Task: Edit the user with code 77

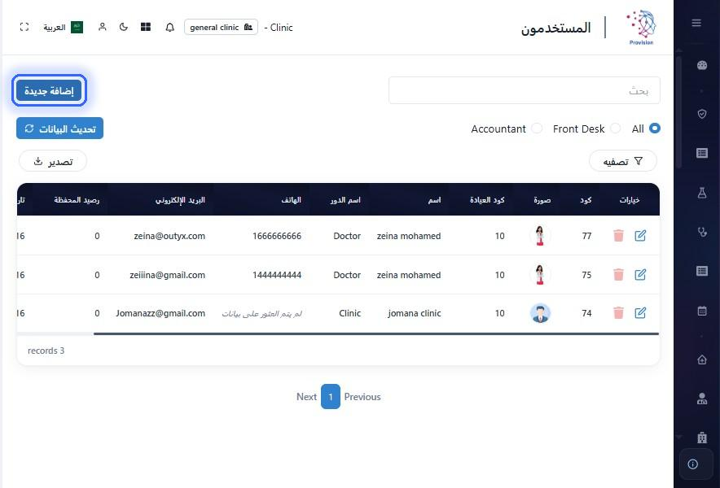Action: point(640,236)
